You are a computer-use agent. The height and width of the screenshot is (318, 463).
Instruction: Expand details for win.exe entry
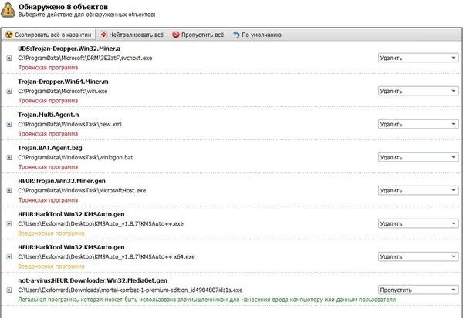pyautogui.click(x=9, y=91)
